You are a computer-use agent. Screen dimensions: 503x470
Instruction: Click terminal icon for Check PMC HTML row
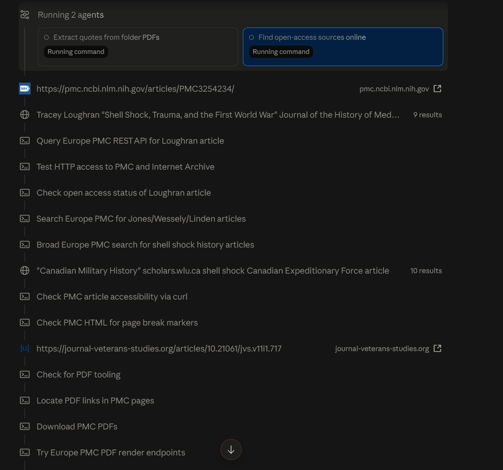pos(25,322)
